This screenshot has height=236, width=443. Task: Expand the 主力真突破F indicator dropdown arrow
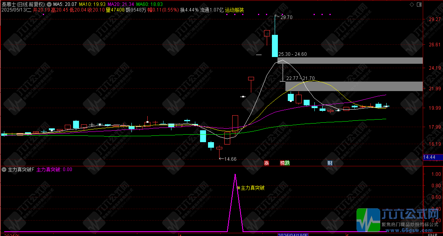[x=4, y=169]
